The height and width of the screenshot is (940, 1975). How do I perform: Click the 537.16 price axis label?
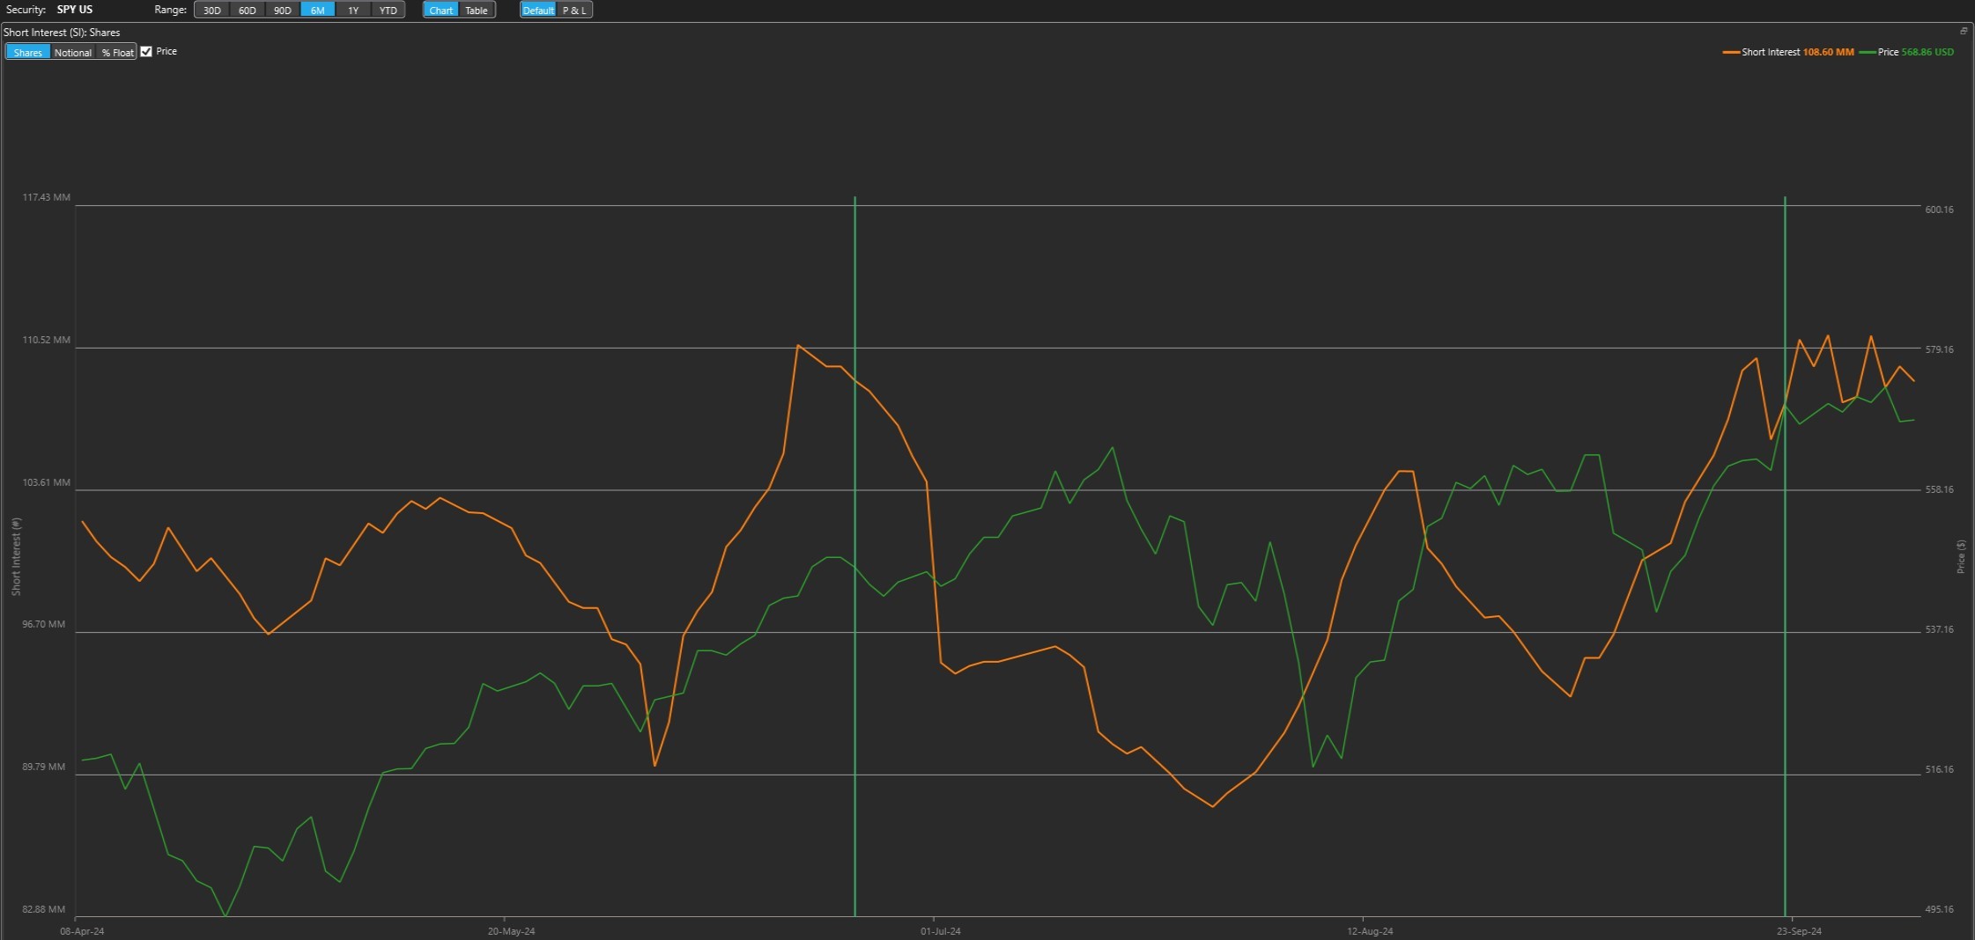click(1939, 630)
